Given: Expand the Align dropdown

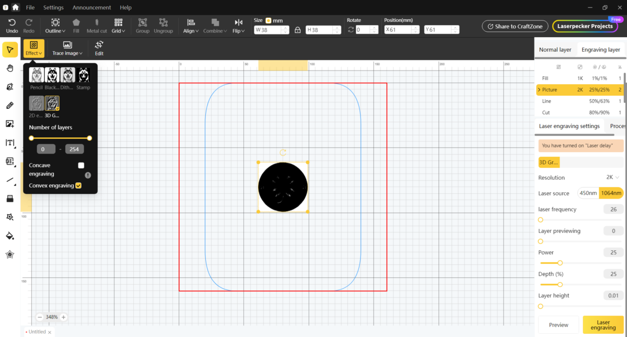Looking at the screenshot, I should pos(191,26).
